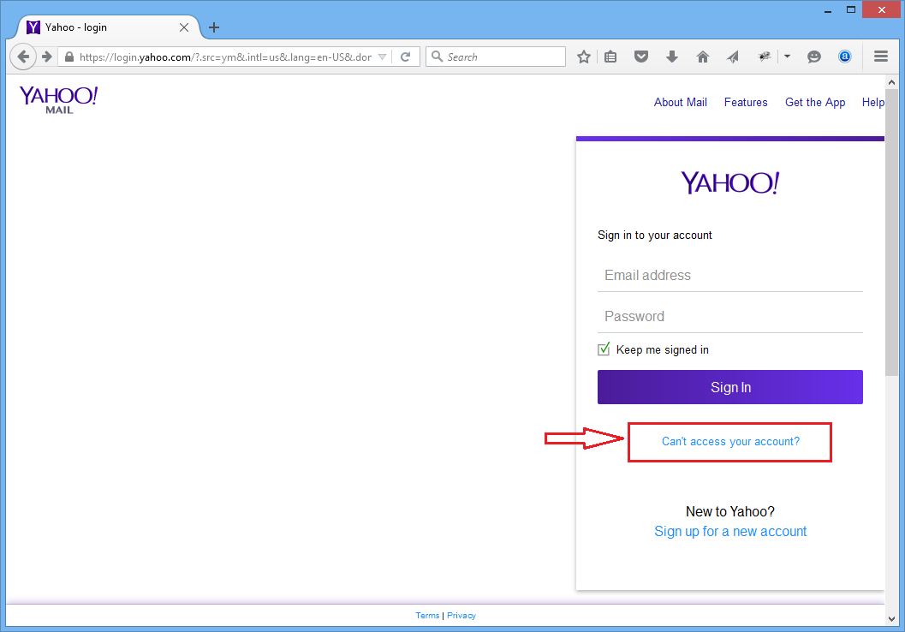Screen dimensions: 905x632
Task: Save this page to Pocket
Action: tap(641, 57)
